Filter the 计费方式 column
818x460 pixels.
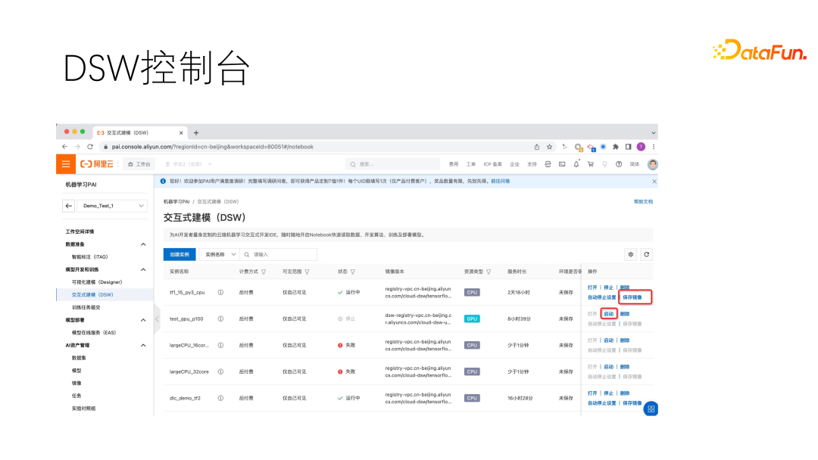(264, 272)
